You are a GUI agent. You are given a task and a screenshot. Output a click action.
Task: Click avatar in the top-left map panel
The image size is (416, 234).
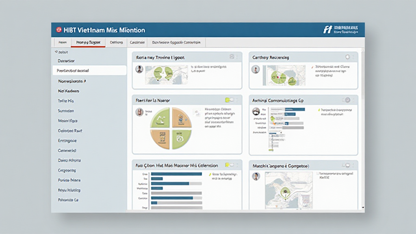tap(139, 69)
